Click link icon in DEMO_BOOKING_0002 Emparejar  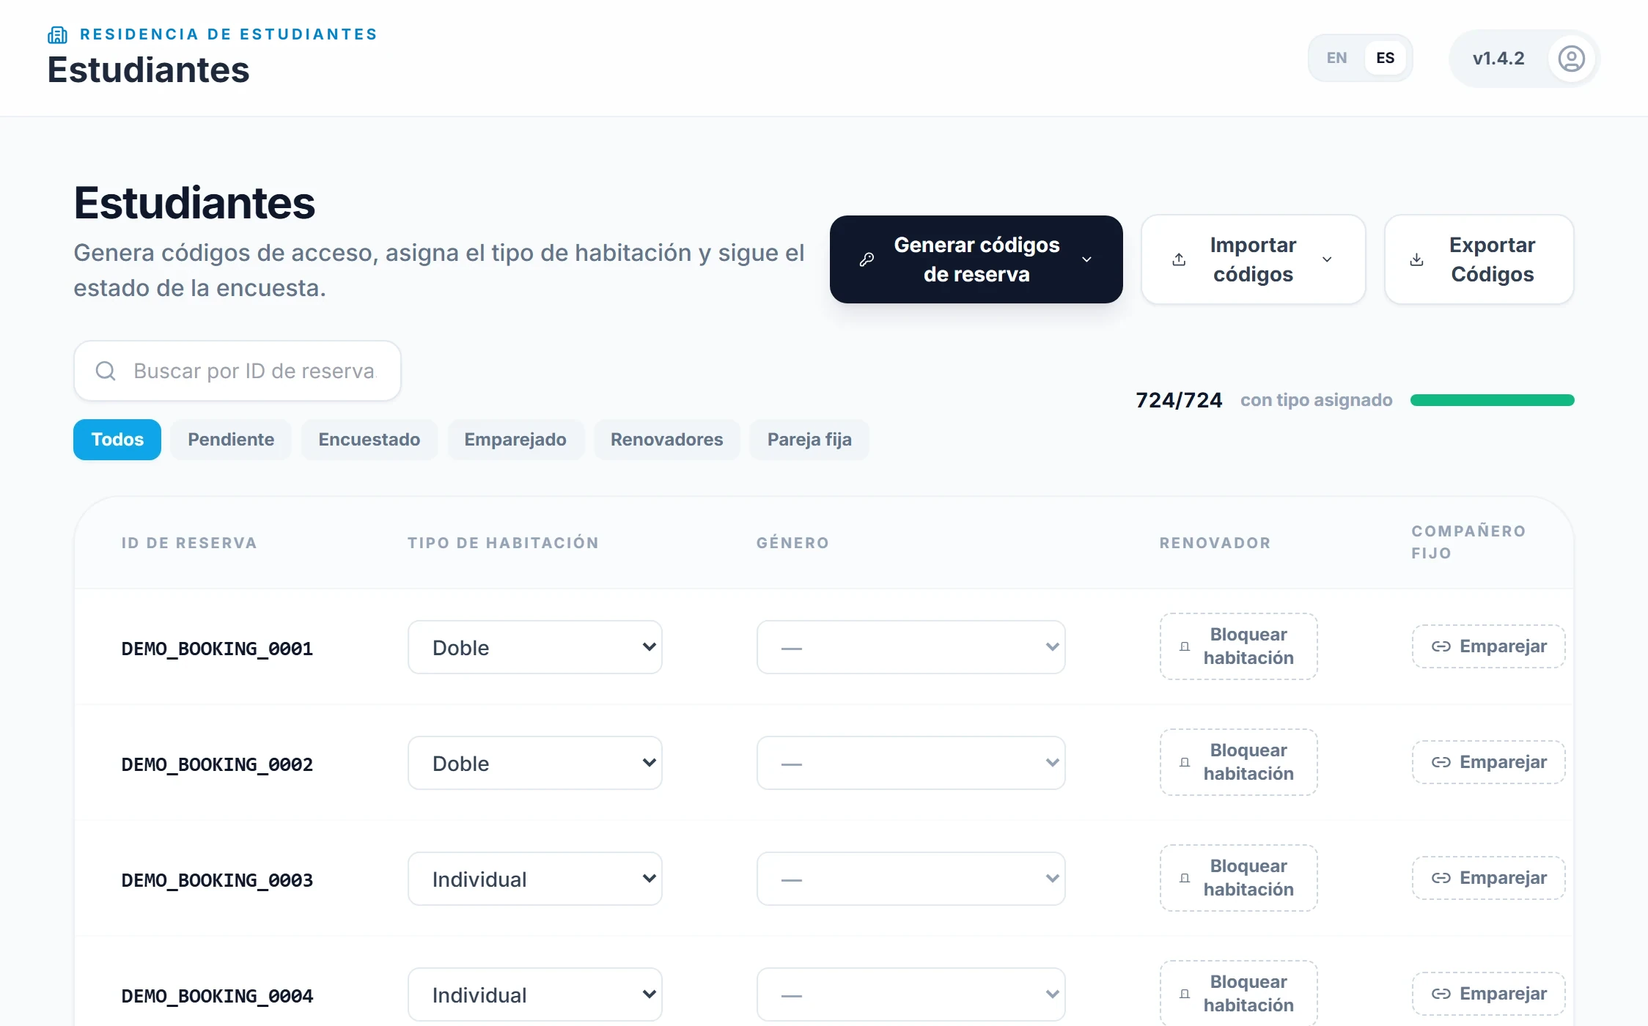coord(1441,762)
